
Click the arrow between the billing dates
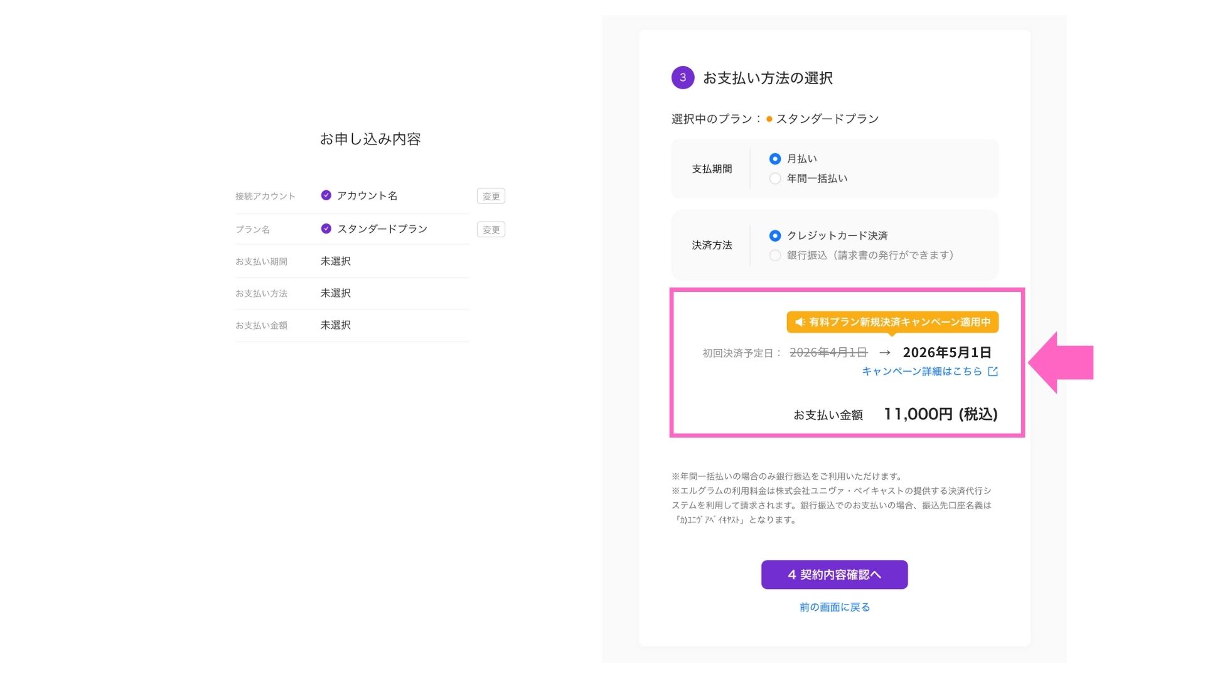[885, 353]
